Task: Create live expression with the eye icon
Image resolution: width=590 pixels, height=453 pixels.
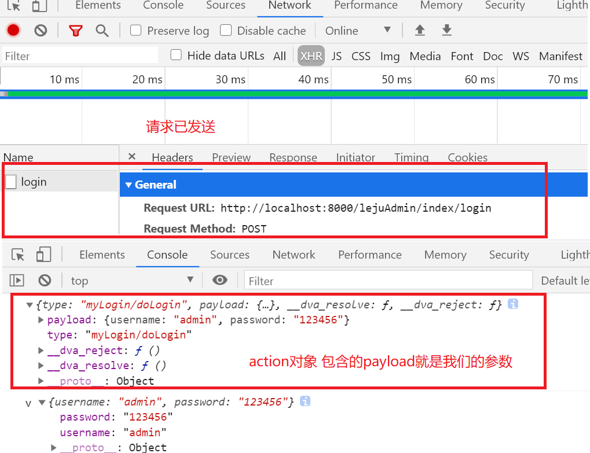Action: 220,280
